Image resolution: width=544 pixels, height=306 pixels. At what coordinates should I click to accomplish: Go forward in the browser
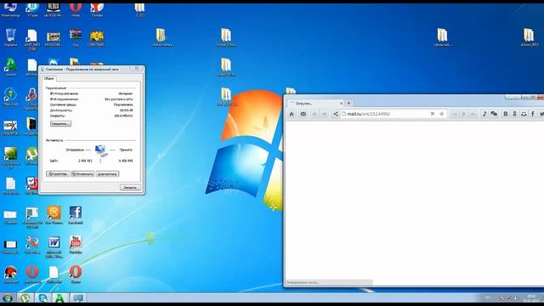[324, 114]
